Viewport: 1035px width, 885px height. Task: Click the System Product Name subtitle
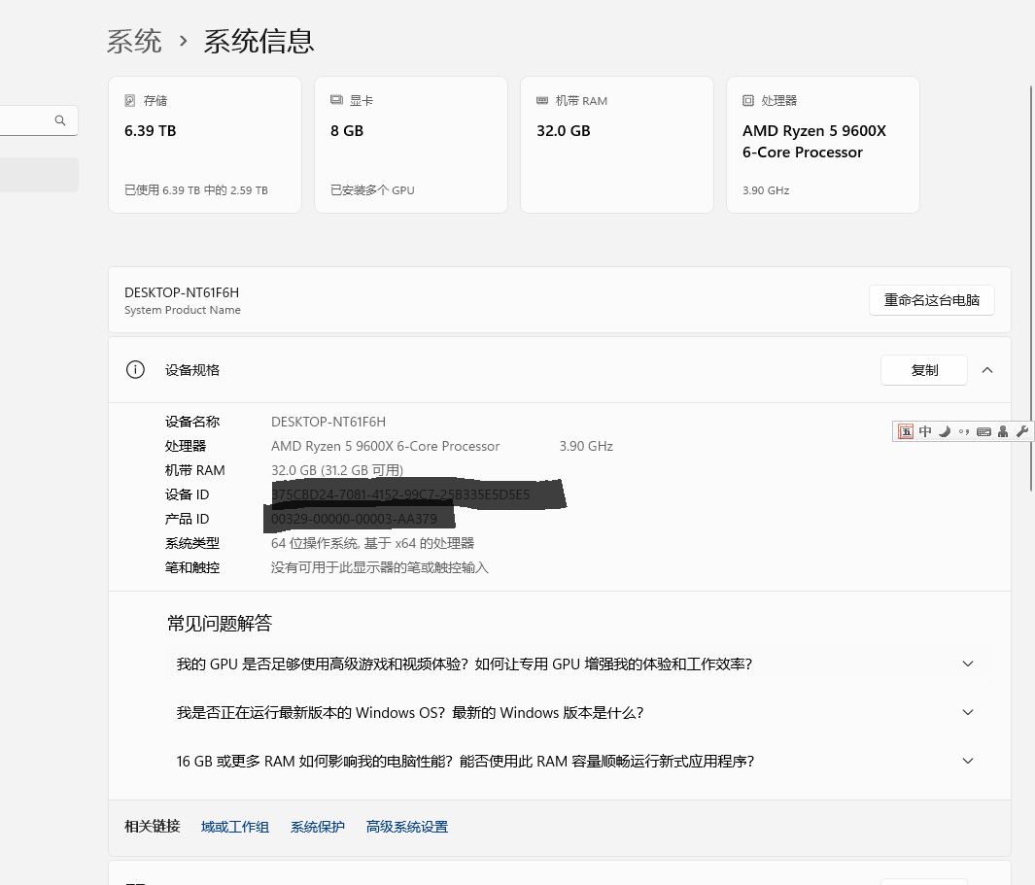click(x=182, y=310)
